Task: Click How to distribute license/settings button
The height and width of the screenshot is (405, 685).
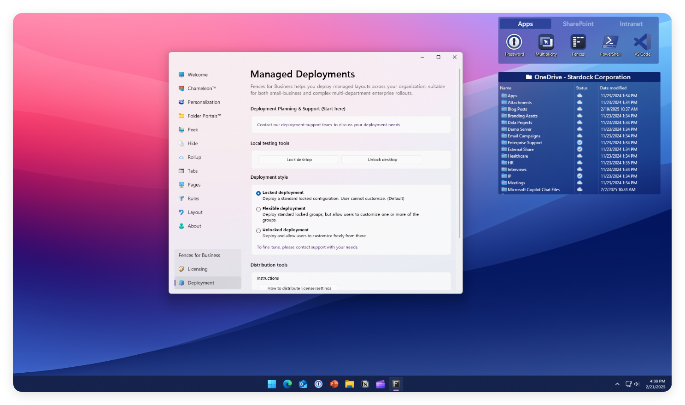Action: [x=299, y=288]
